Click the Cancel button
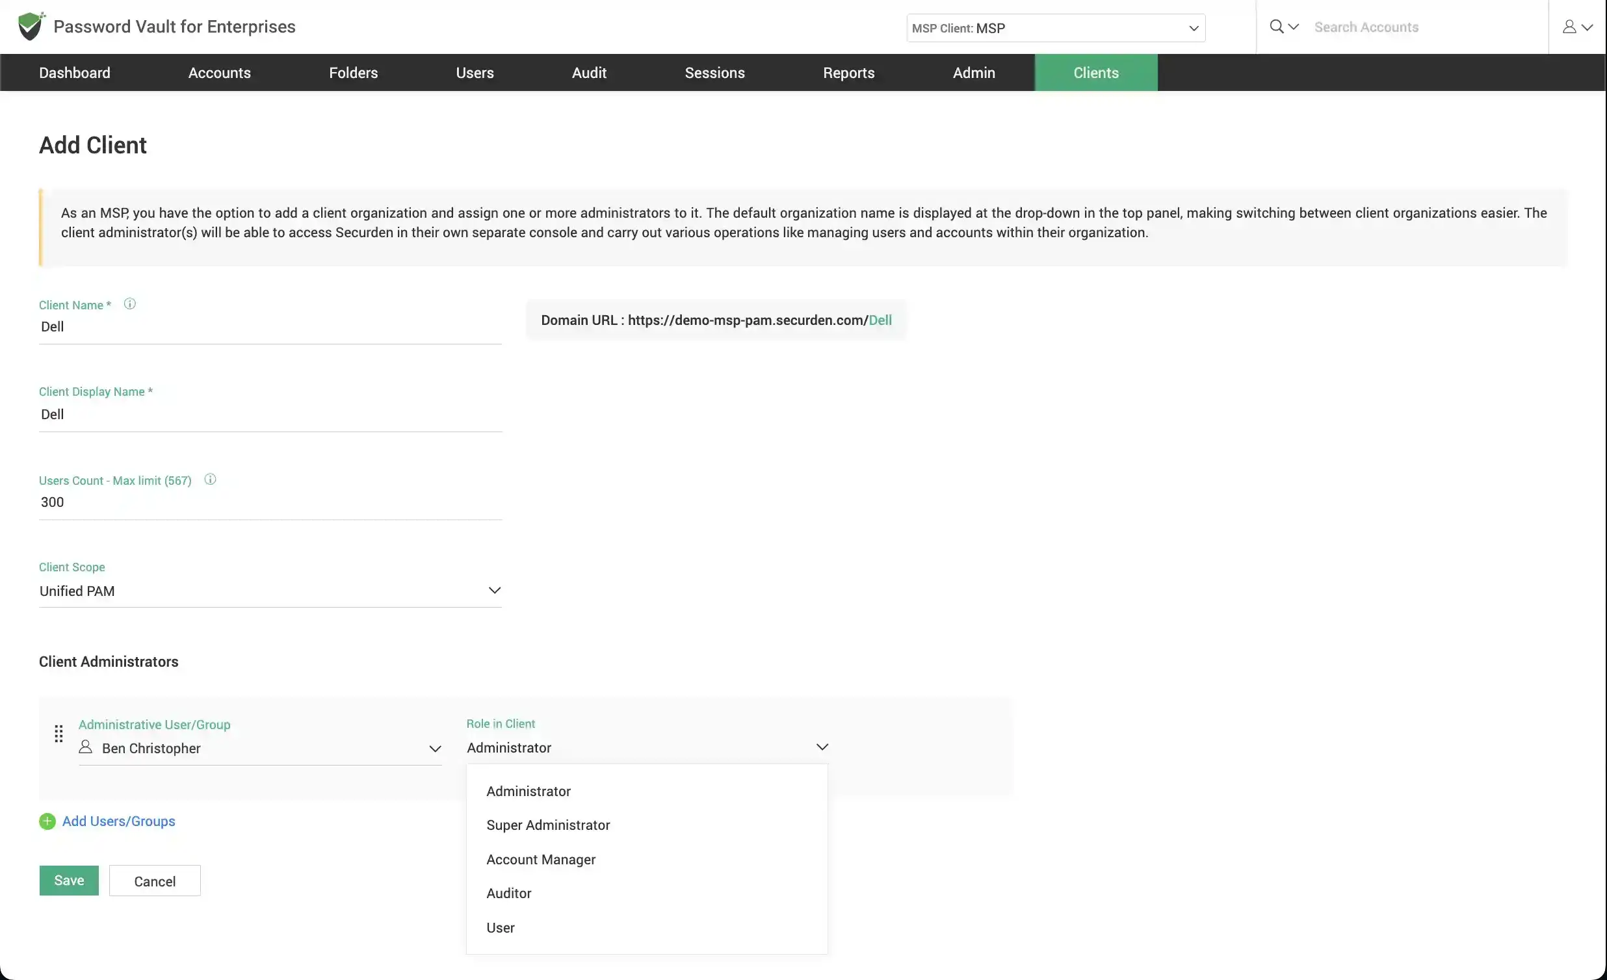The width and height of the screenshot is (1607, 980). coord(154,880)
